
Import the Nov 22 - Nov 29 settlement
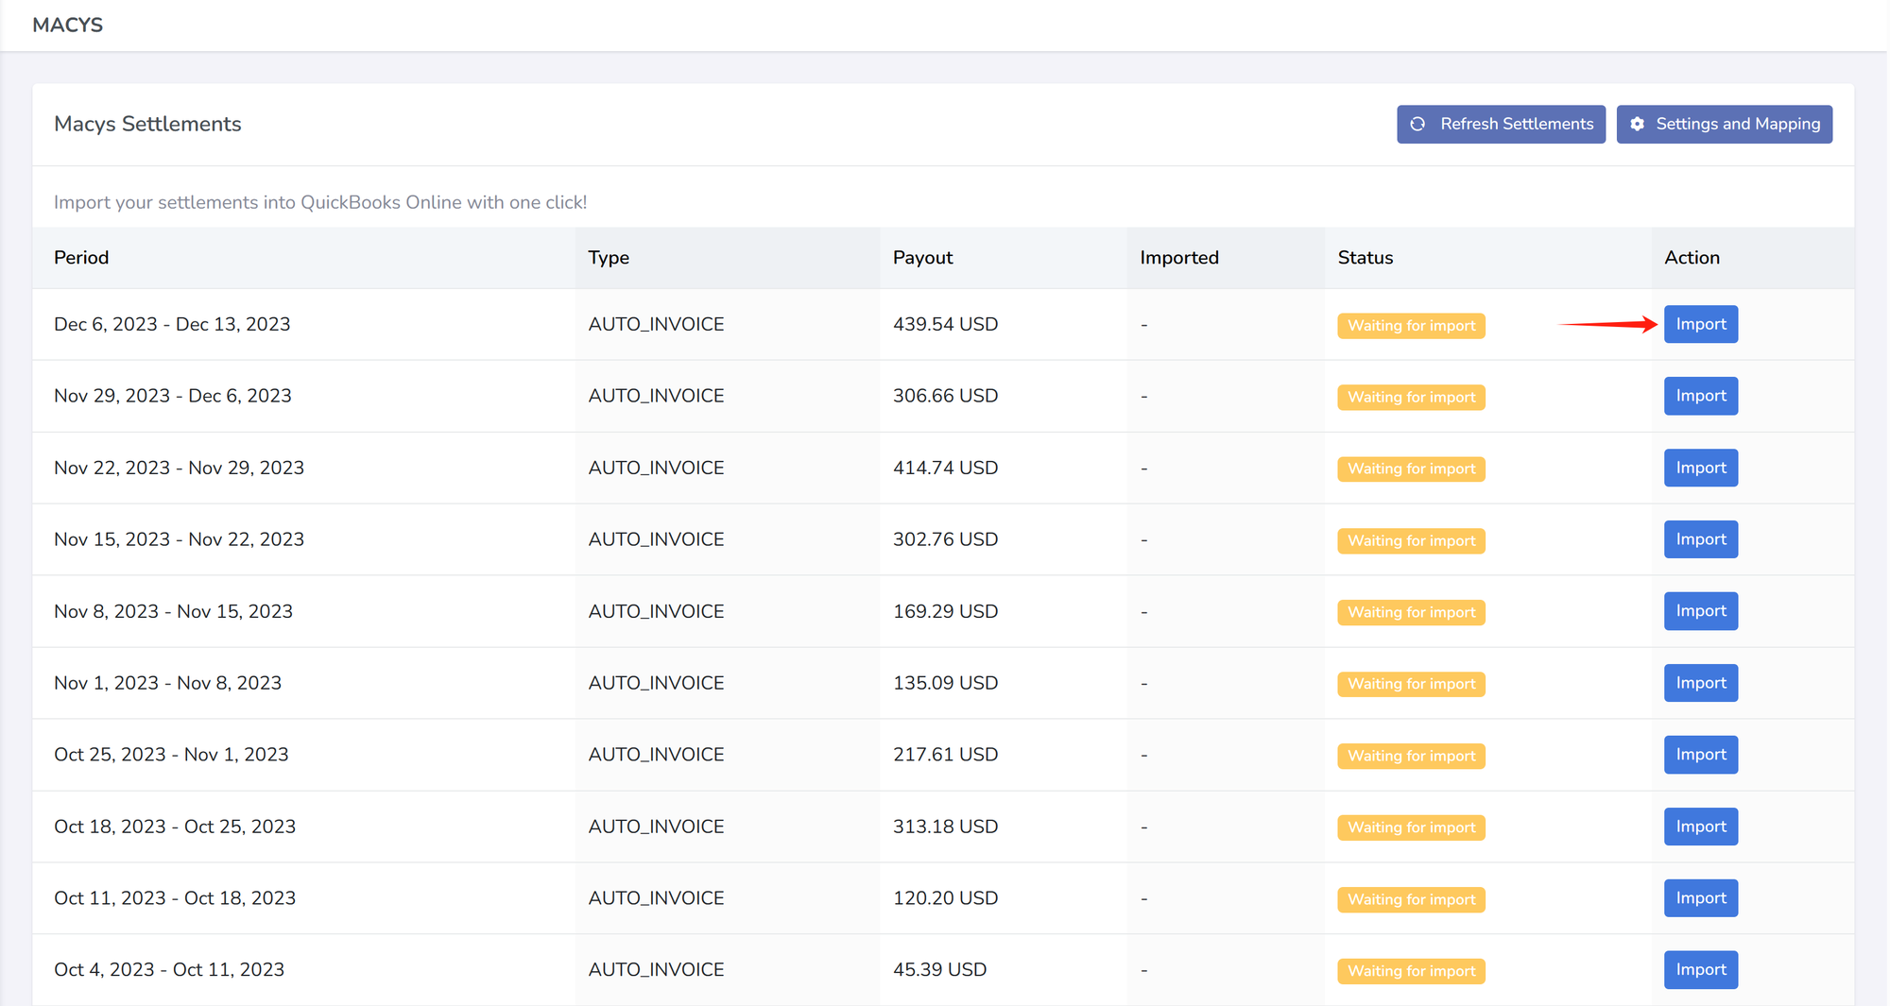pyautogui.click(x=1700, y=468)
